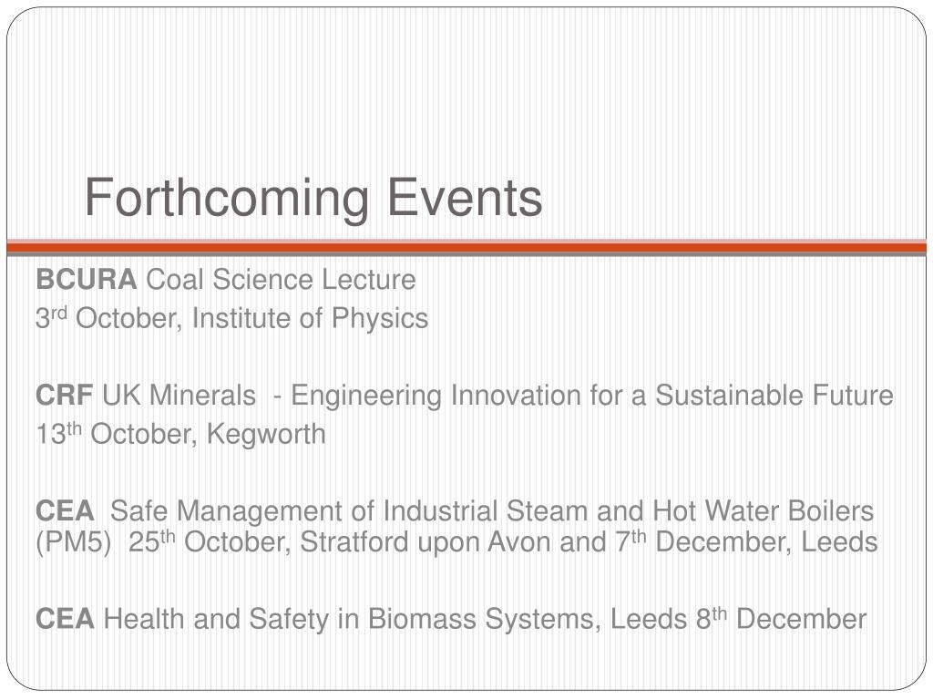Viewport: 933px width, 700px height.
Task: Click the Forthcoming Events title
Action: [313, 198]
